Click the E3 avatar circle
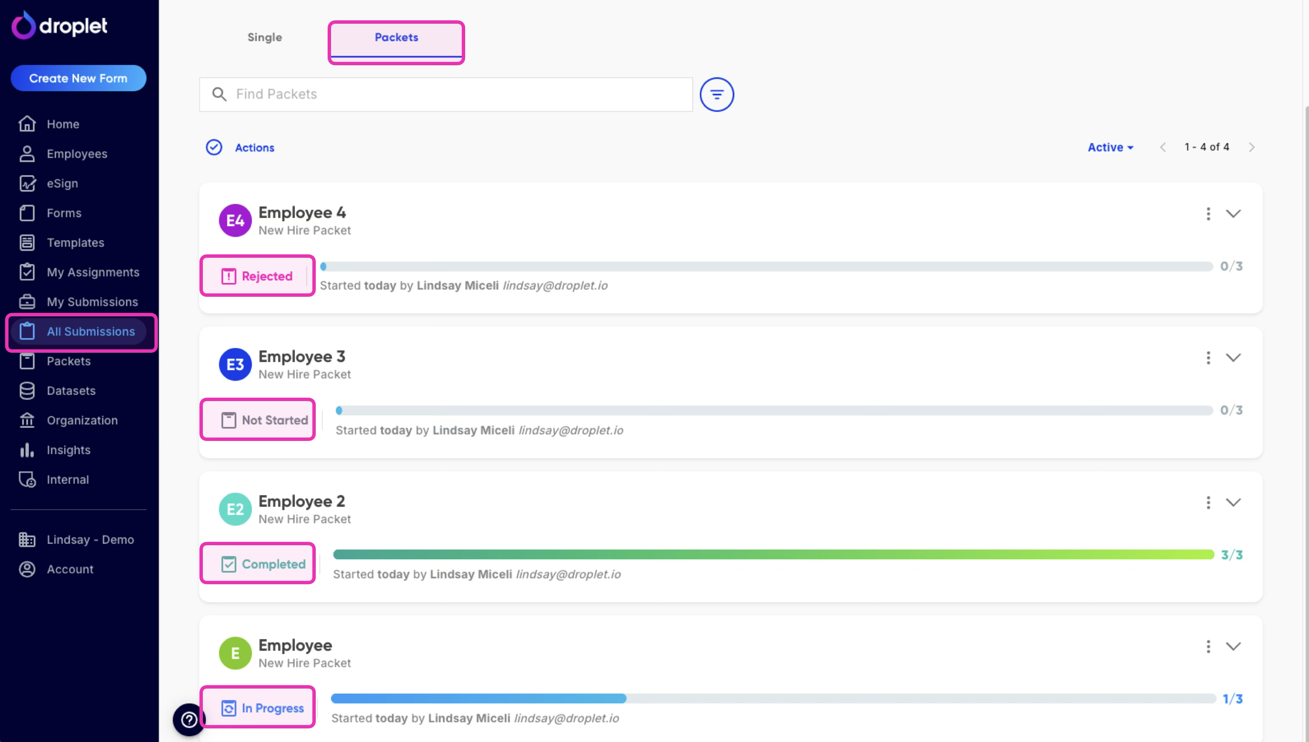This screenshot has height=742, width=1309. (x=235, y=364)
